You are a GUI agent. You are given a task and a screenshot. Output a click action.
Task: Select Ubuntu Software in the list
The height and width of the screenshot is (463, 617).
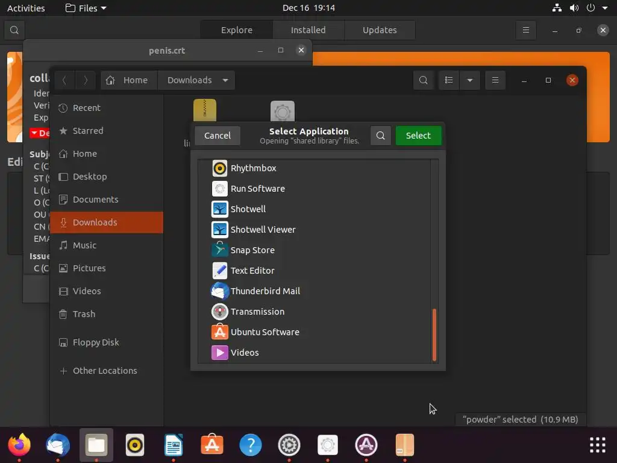pyautogui.click(x=314, y=332)
